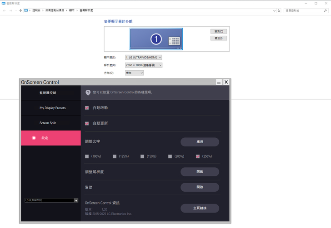Close the OnScreen Control window
This screenshot has width=331, height=228.
point(226,82)
